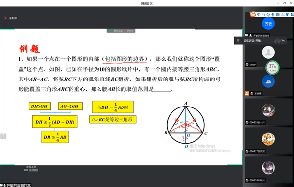Click the KK录像机 watermark text

pyautogui.click(x=31, y=170)
